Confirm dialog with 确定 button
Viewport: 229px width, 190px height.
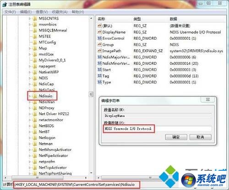tap(176, 137)
